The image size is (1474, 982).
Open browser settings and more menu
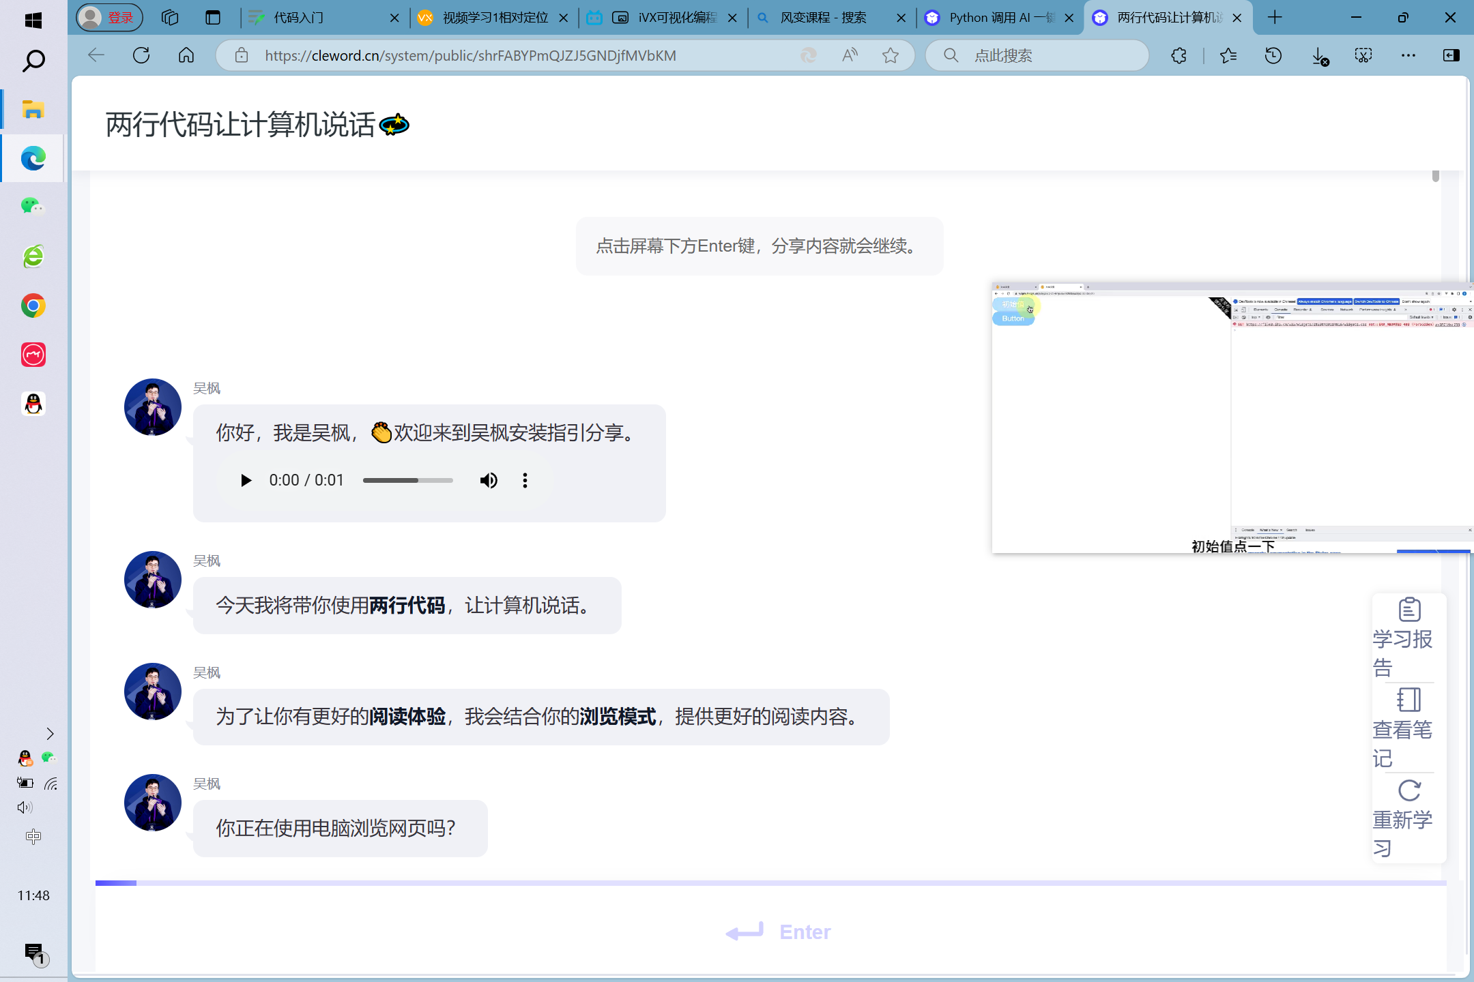pyautogui.click(x=1408, y=56)
